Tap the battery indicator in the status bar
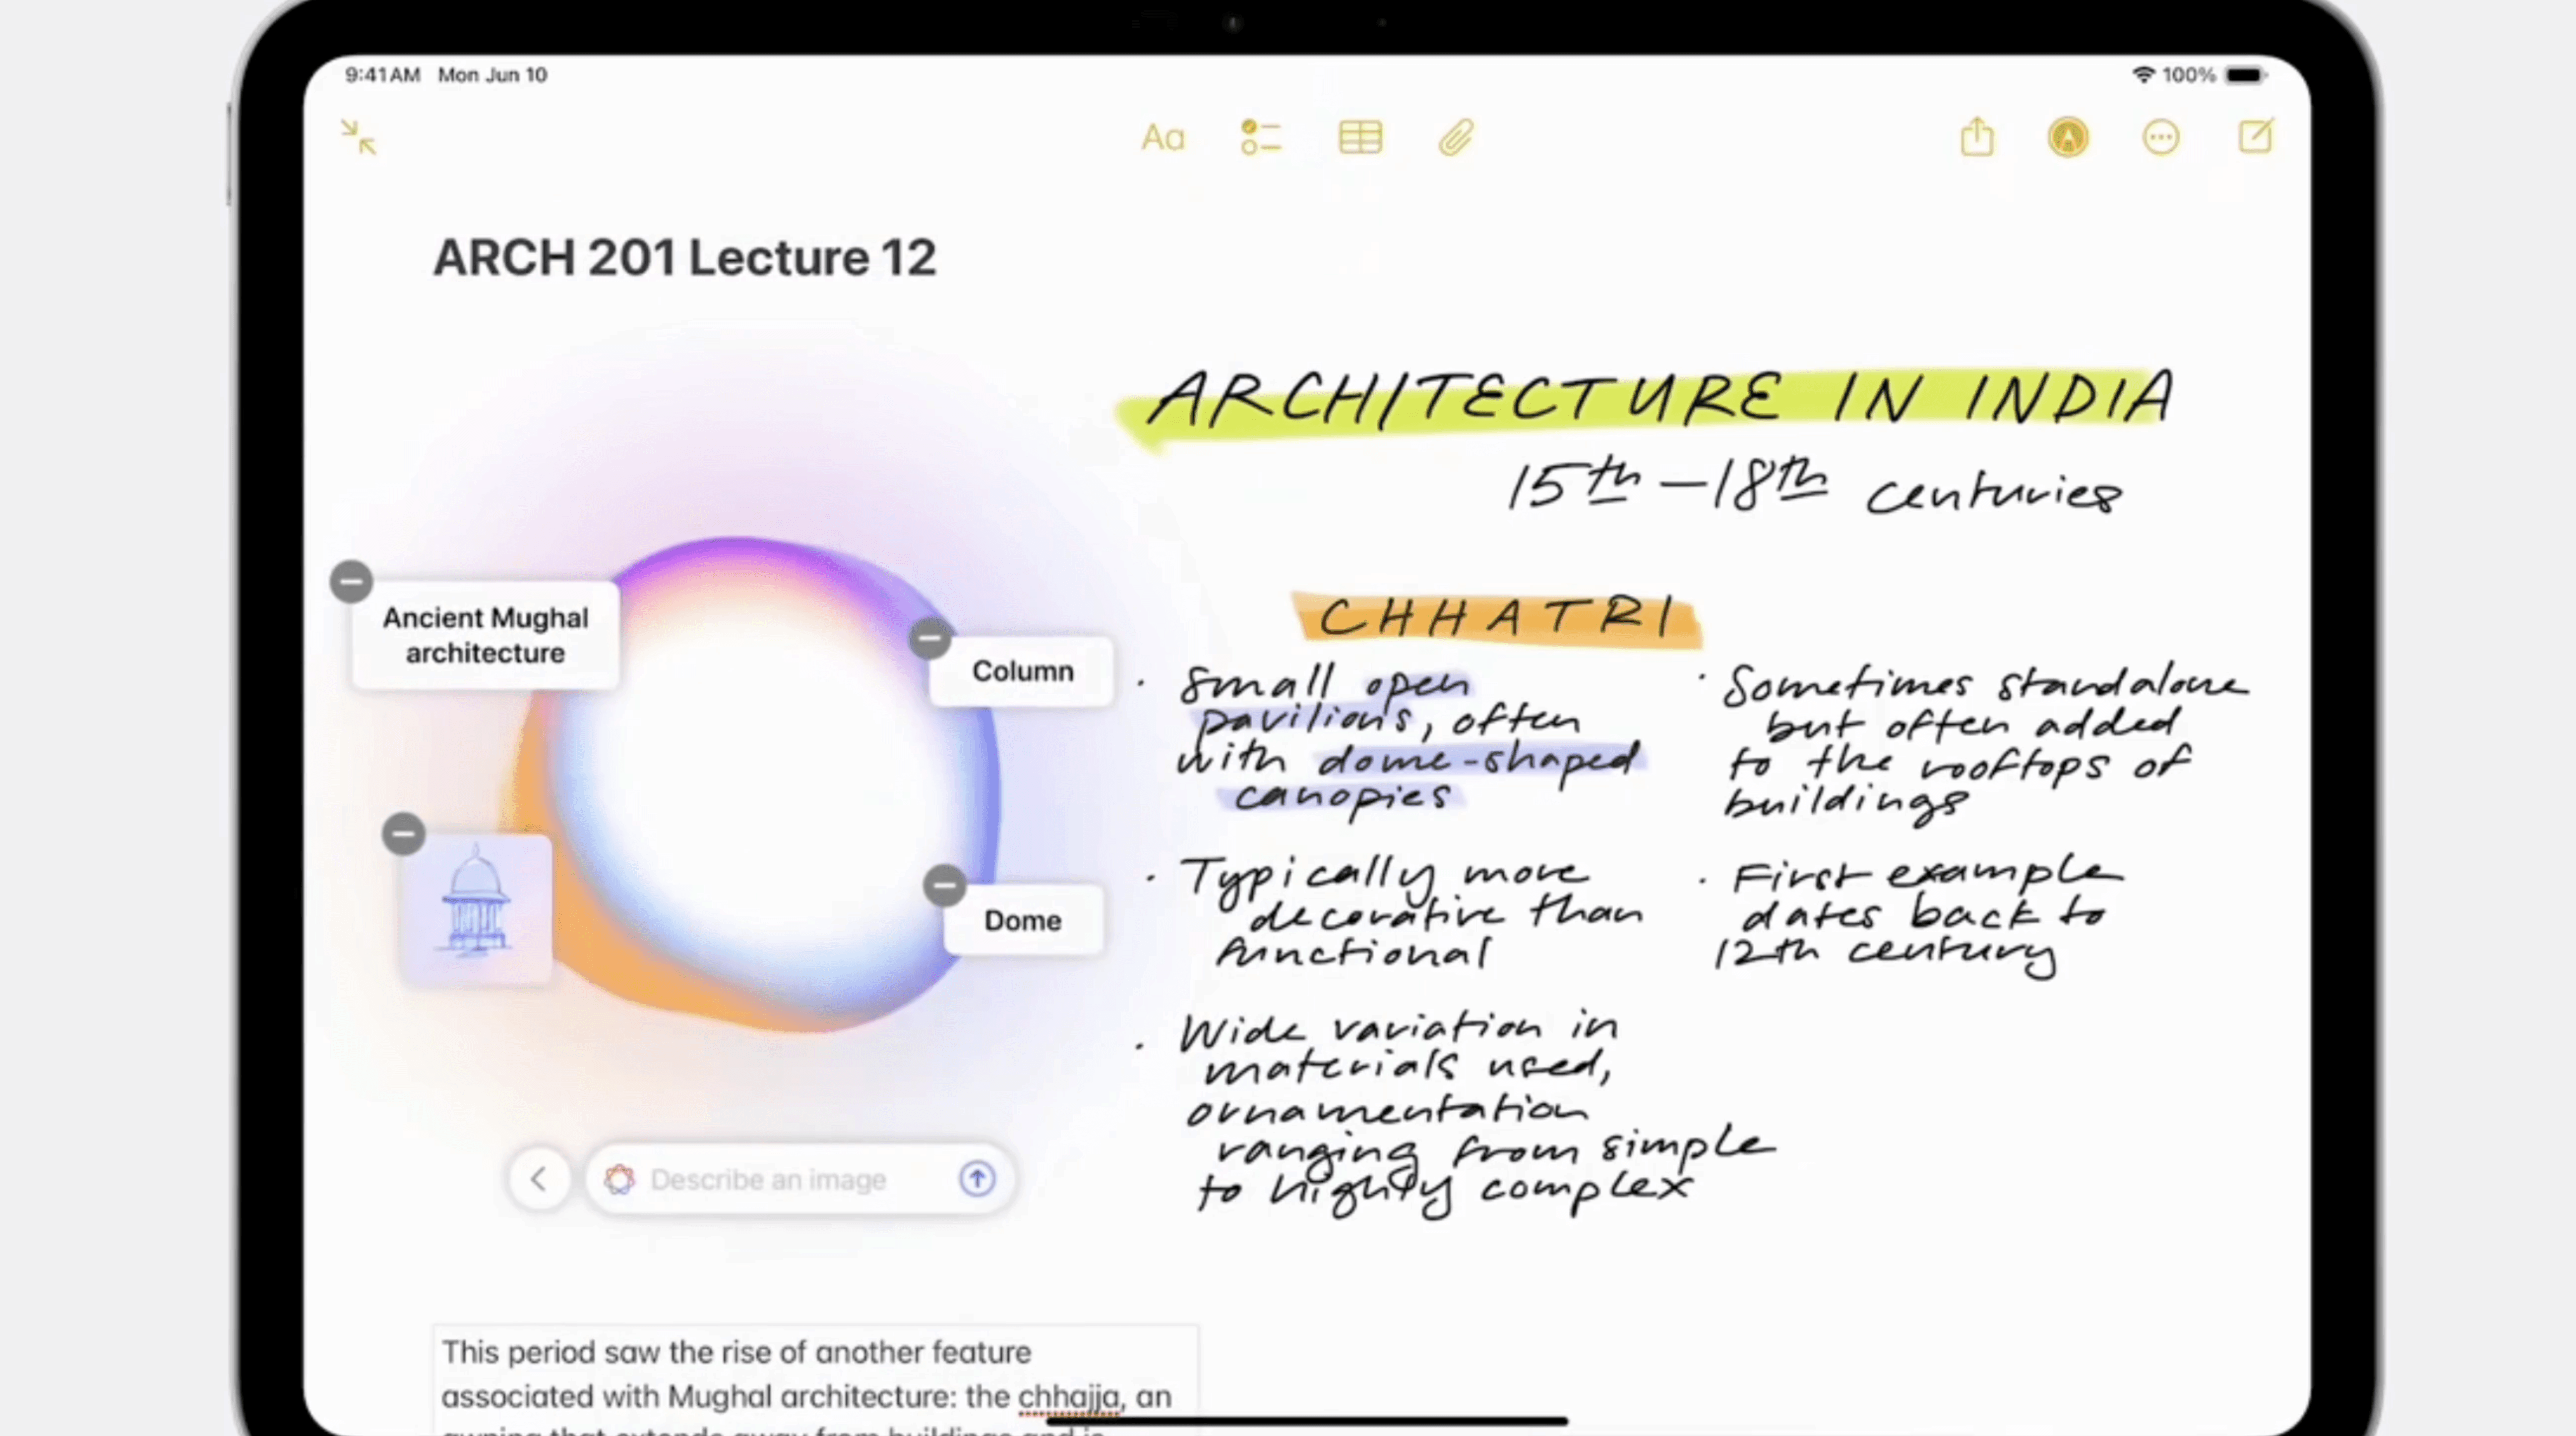The height and width of the screenshot is (1436, 2576). 2246,74
